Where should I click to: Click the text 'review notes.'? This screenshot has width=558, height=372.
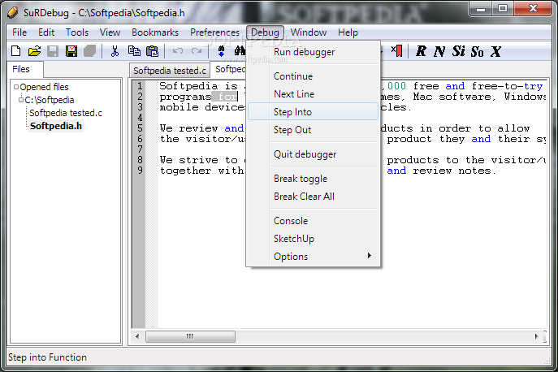(x=455, y=171)
